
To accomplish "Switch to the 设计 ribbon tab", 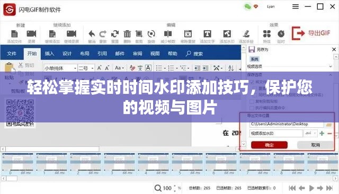I will point(67,54).
